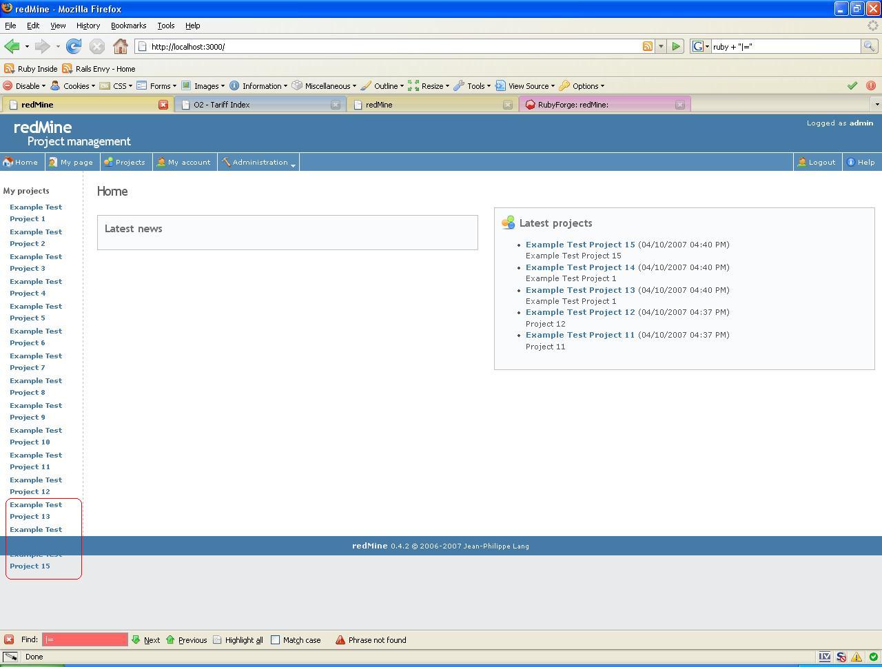Reload the page with the refresh icon
The image size is (882, 667).
(x=74, y=46)
